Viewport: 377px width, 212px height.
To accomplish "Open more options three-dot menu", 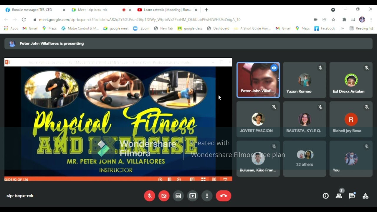I will coord(207,196).
